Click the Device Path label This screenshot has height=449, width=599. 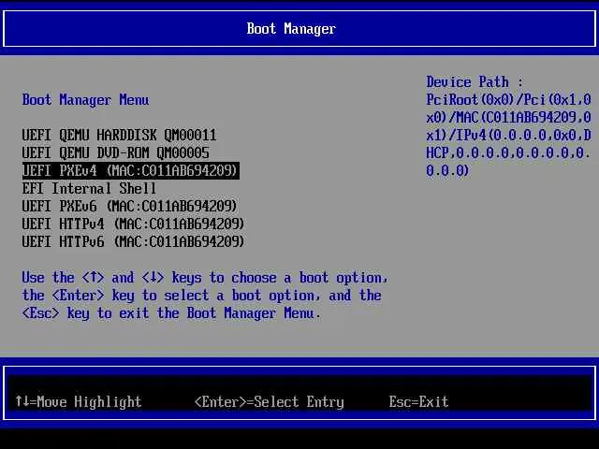click(475, 82)
